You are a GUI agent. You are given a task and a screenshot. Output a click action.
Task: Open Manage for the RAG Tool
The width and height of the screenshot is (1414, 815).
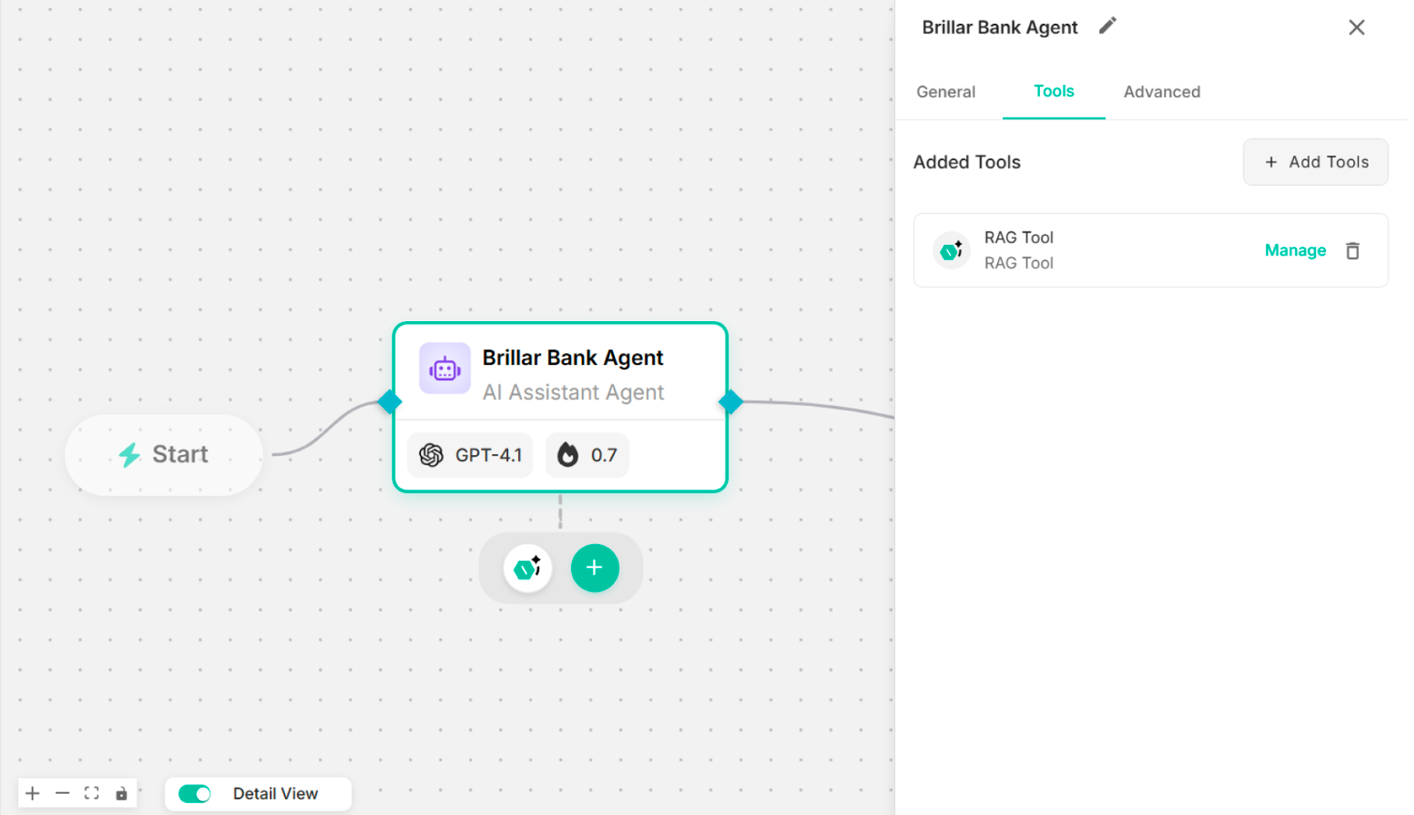pos(1295,250)
